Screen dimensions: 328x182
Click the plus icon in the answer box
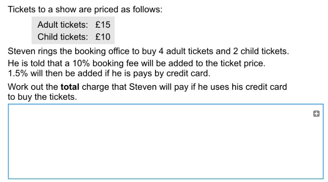tap(316, 114)
